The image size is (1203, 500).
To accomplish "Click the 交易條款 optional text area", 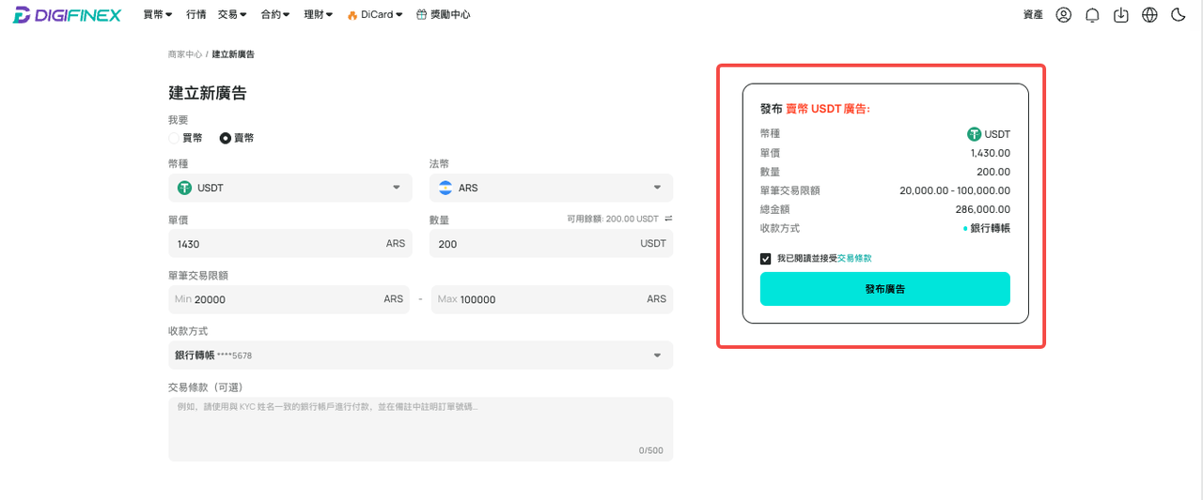I will pyautogui.click(x=420, y=429).
